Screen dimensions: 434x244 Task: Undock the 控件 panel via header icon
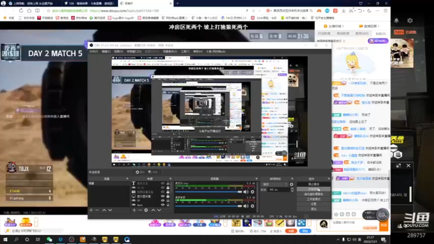(x=329, y=179)
